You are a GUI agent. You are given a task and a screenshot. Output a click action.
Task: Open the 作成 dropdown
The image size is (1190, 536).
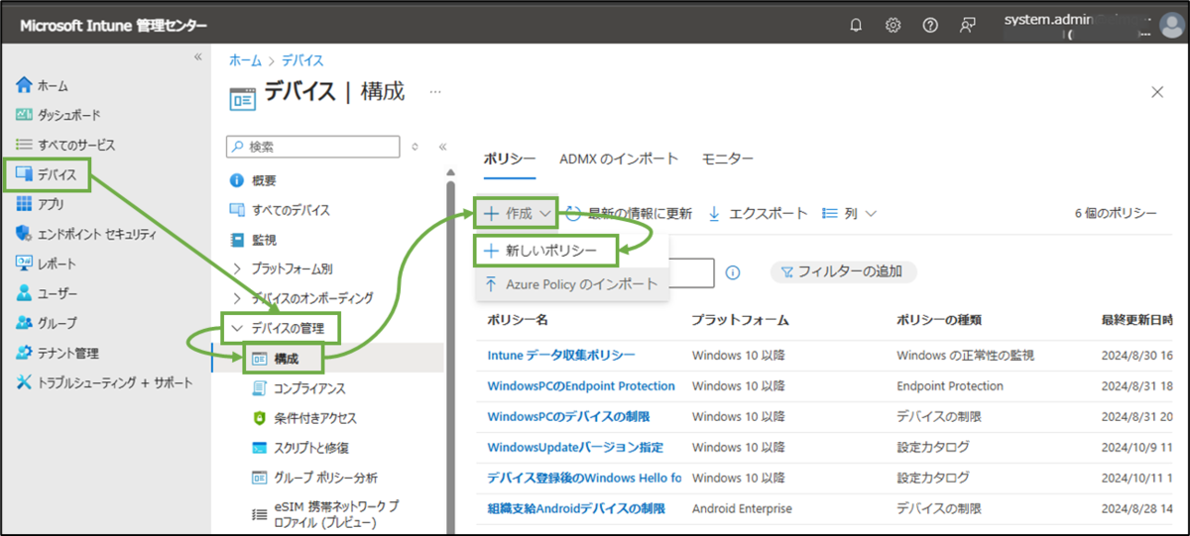517,213
